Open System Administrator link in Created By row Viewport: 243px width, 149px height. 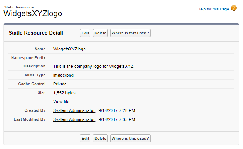tap(74, 110)
